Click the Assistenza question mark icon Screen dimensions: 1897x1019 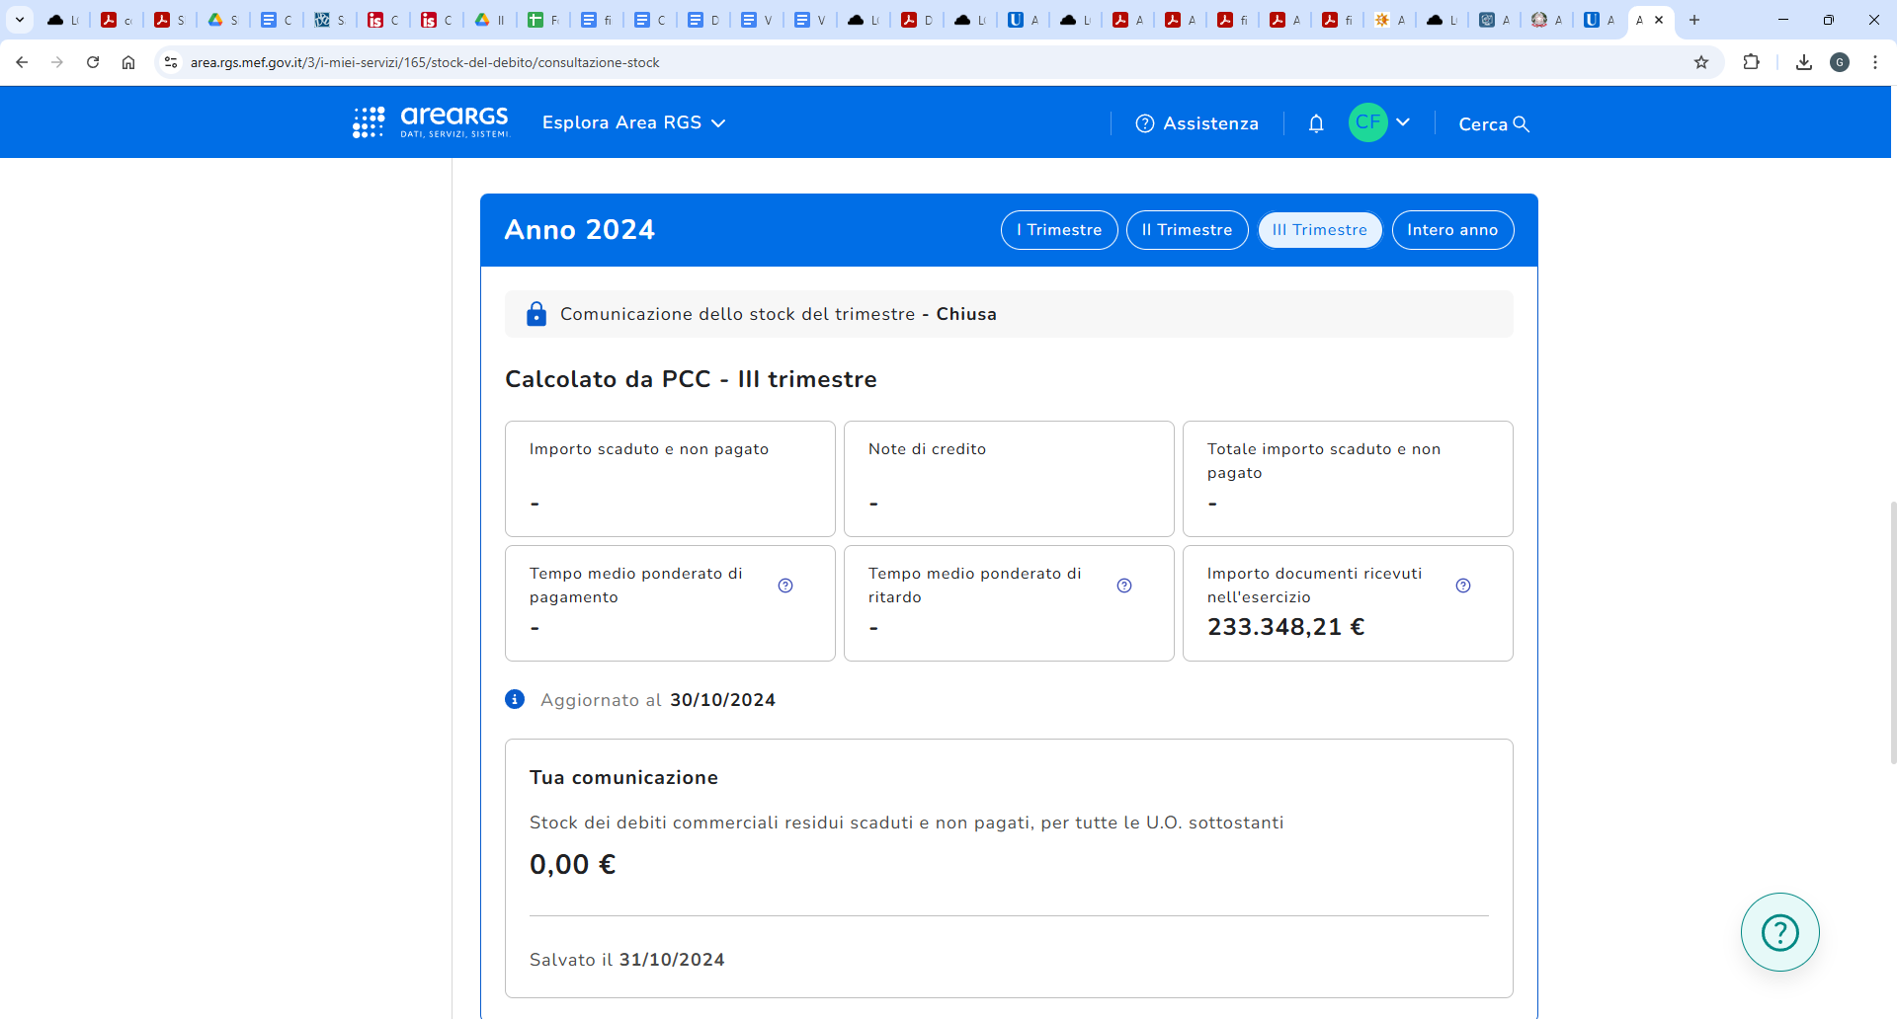[x=1145, y=123]
